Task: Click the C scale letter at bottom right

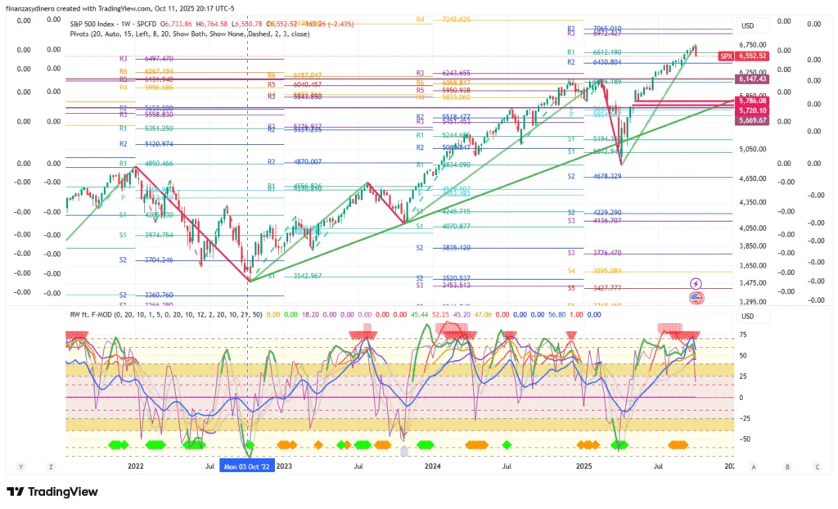Action: click(x=816, y=466)
